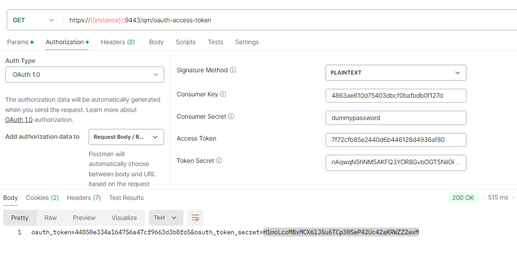This screenshot has width=517, height=257.
Task: Open the OAuth 1.0 documentation link
Action: [19, 120]
